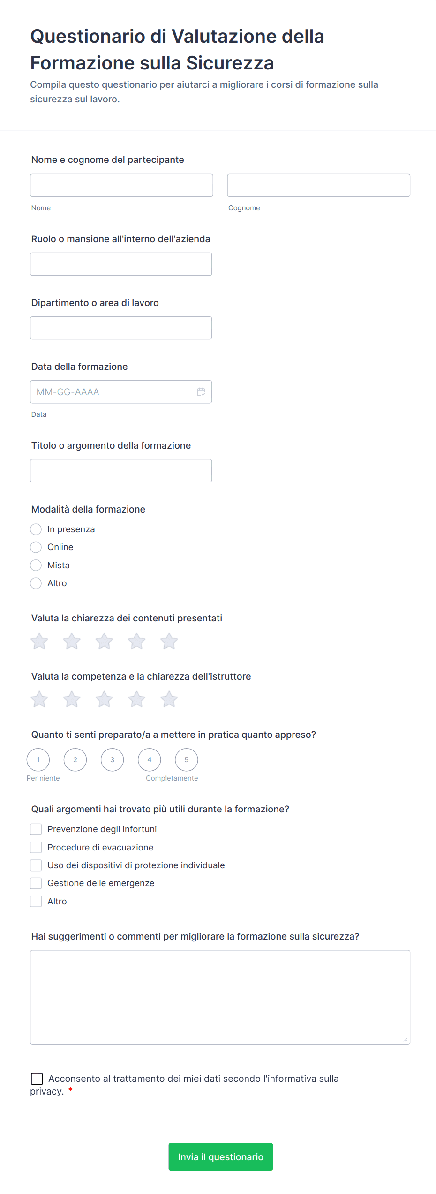
Task: Give content clarity five stars
Action: pos(169,641)
